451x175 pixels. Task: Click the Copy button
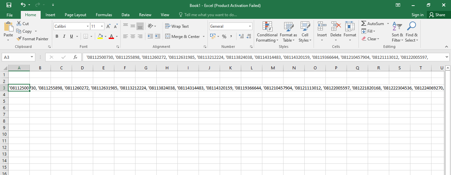tap(24, 31)
